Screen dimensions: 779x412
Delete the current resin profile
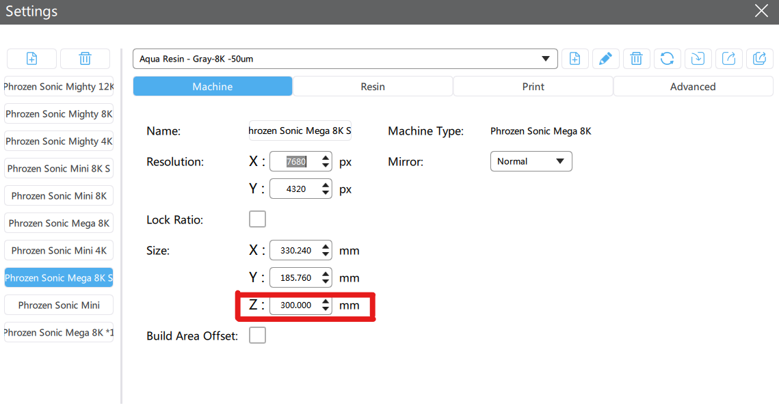click(x=636, y=59)
